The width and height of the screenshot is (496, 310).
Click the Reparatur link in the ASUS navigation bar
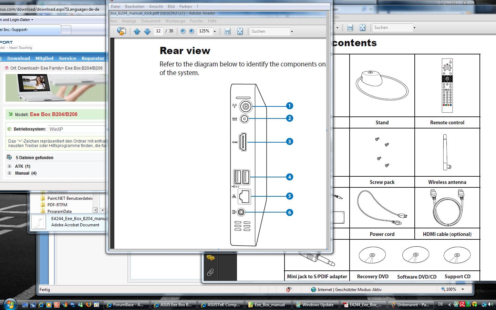93,58
